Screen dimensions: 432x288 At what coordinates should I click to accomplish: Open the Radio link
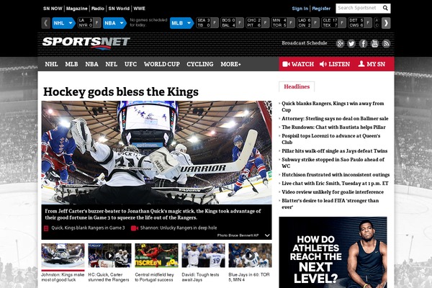(98, 9)
